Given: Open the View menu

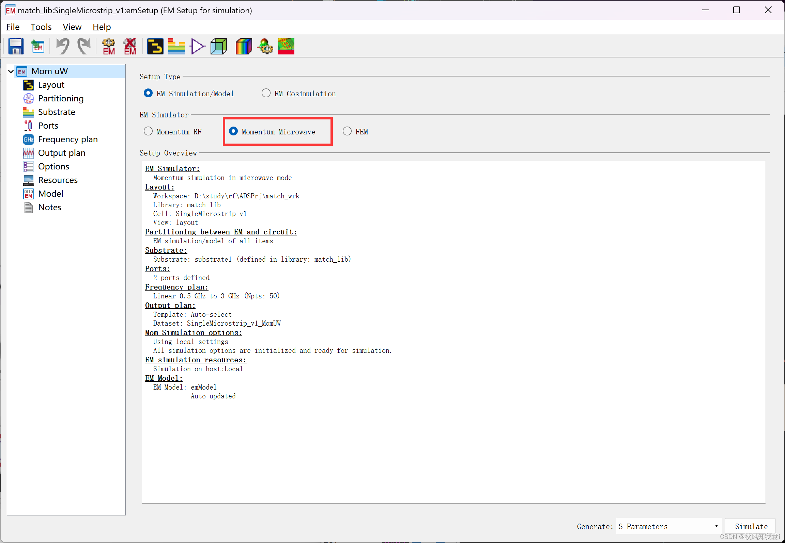Looking at the screenshot, I should [72, 27].
